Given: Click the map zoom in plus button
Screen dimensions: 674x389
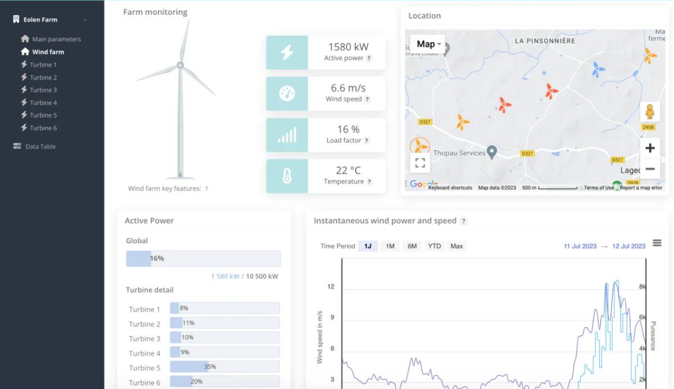Looking at the screenshot, I should pyautogui.click(x=650, y=148).
